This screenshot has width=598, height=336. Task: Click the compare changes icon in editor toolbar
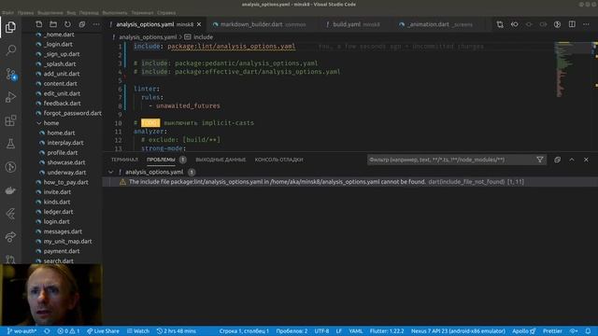coord(500,24)
